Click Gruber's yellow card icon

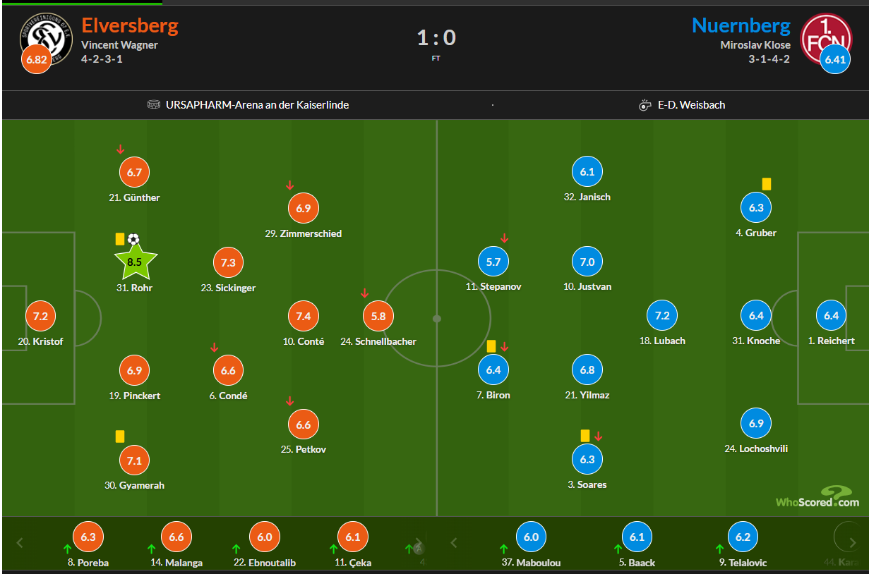767,183
